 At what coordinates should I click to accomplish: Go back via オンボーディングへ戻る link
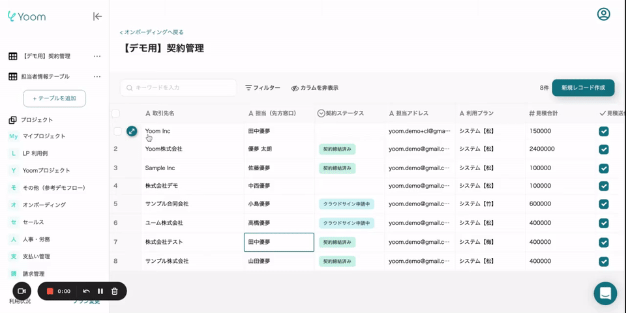pyautogui.click(x=152, y=32)
